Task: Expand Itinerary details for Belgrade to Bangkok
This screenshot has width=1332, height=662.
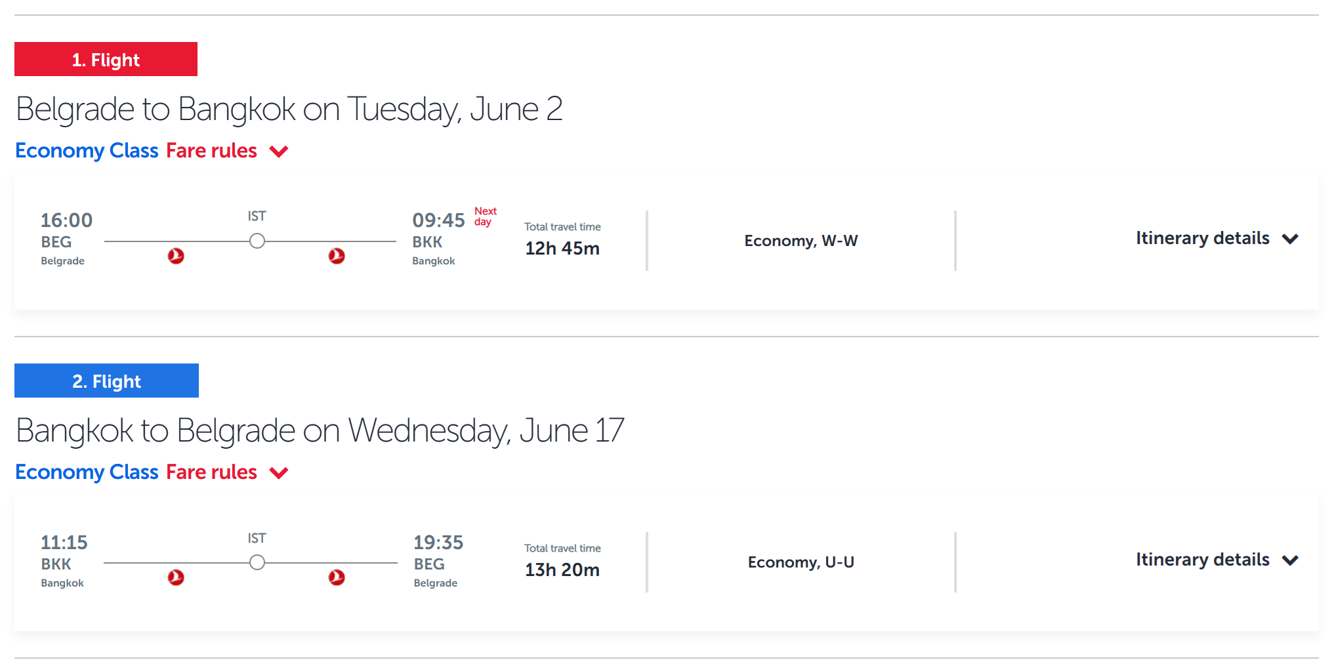Action: click(1217, 238)
